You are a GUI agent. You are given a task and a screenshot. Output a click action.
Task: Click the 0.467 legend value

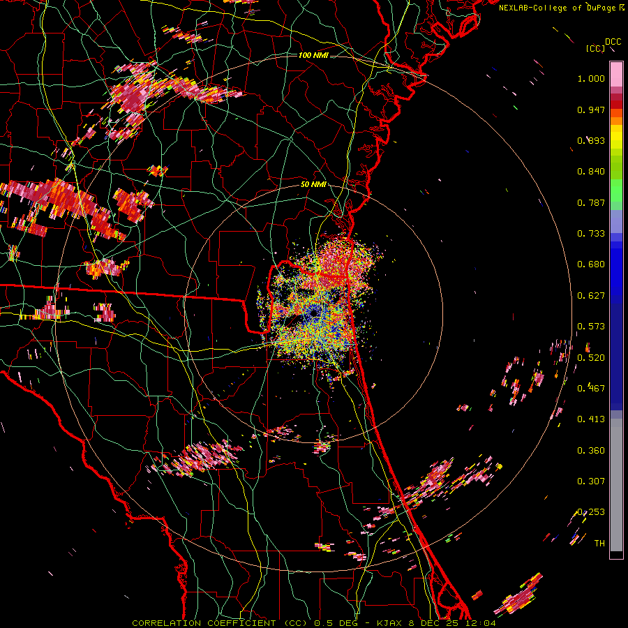pos(591,389)
